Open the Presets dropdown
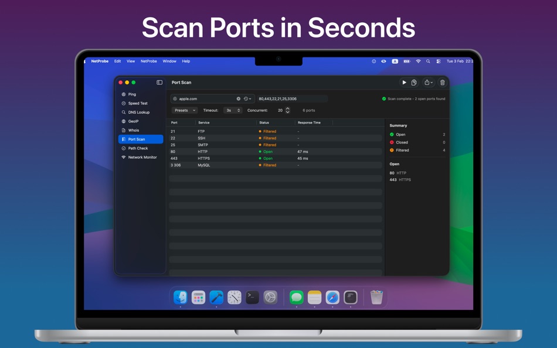Screen dimensions: 557x348 click(x=184, y=110)
